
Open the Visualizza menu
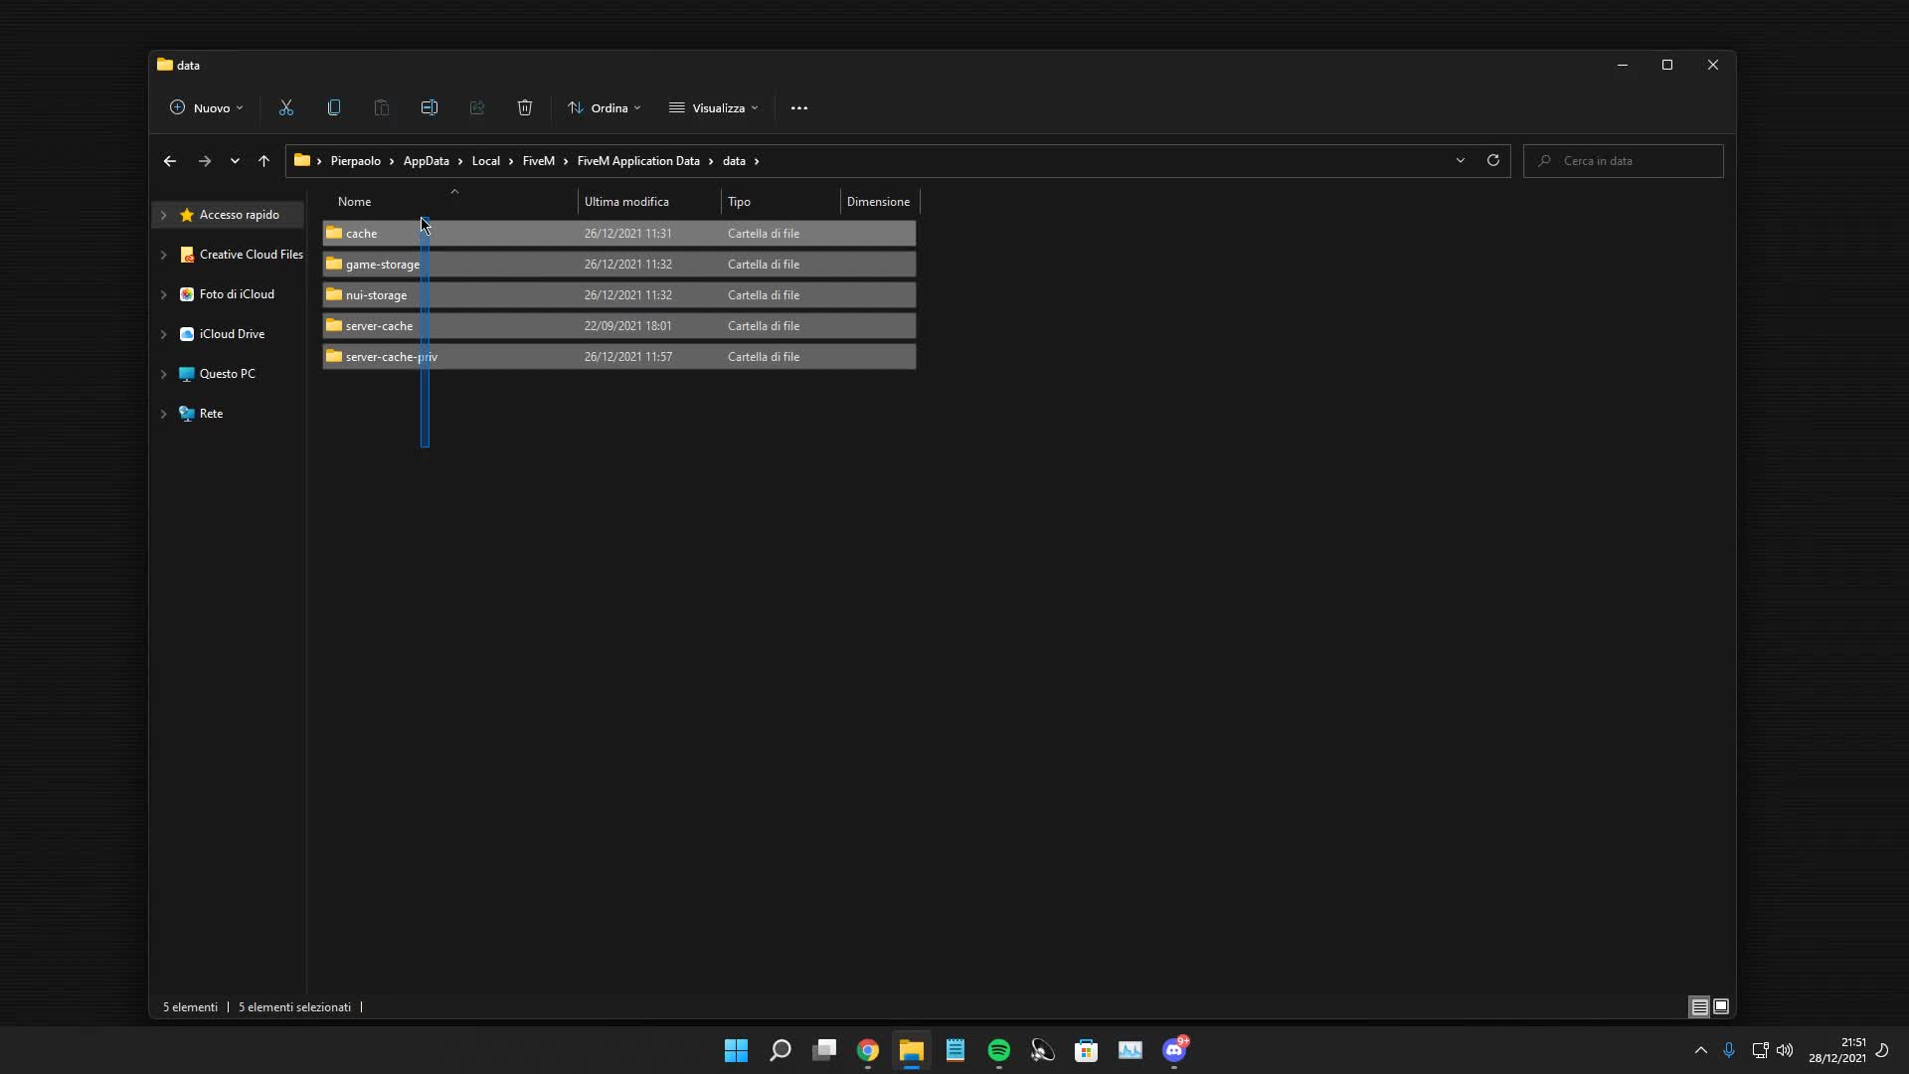pos(714,107)
